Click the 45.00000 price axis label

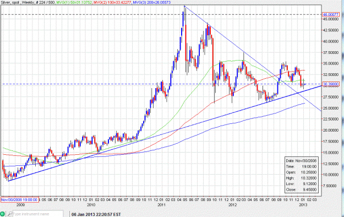(x=331, y=19)
